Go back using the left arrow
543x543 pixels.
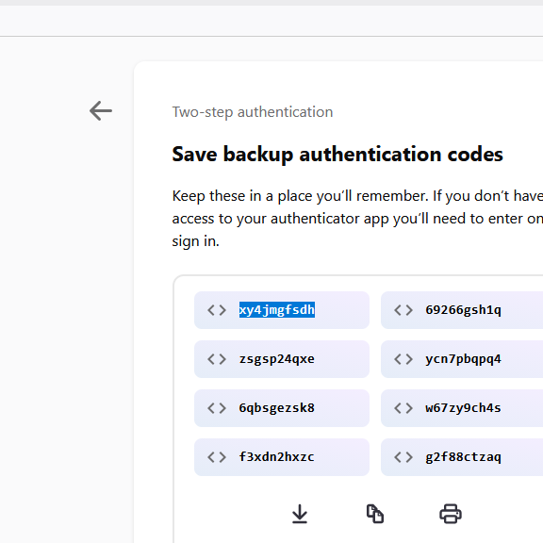coord(101,111)
